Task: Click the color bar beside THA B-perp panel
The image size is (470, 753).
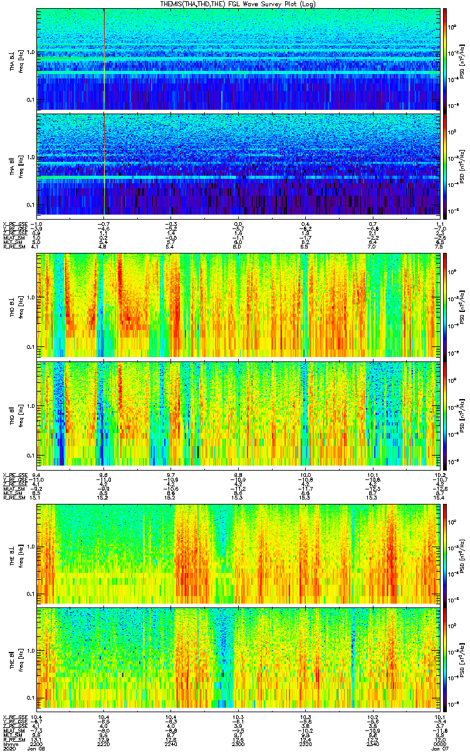Action: pos(445,59)
